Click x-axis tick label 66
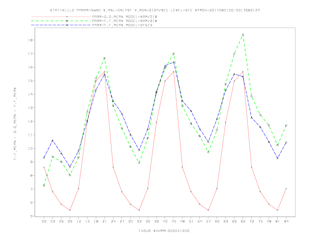312x241 pixels. pos(234,221)
